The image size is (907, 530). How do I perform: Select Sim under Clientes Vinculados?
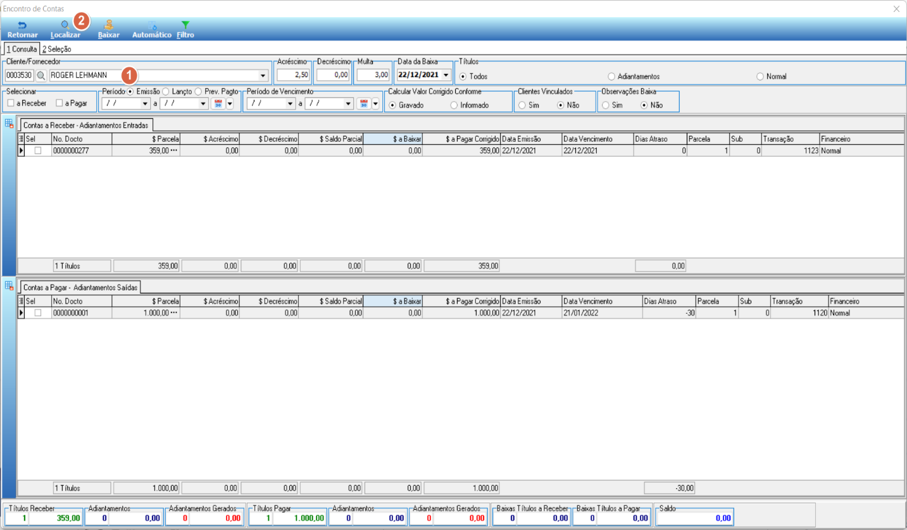pos(522,105)
